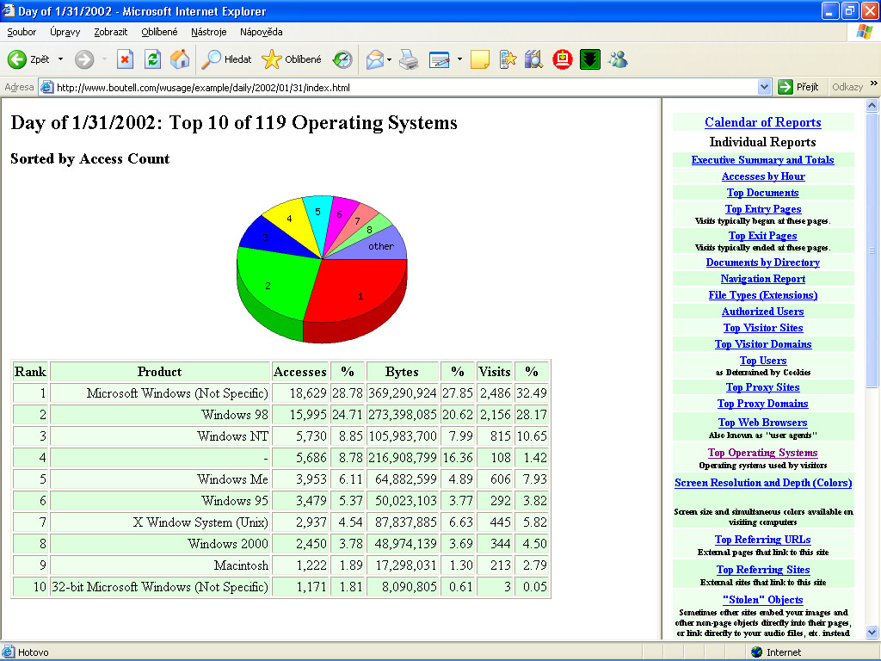
Task: Click the right frame scrollbar up arrow
Action: tap(872, 105)
